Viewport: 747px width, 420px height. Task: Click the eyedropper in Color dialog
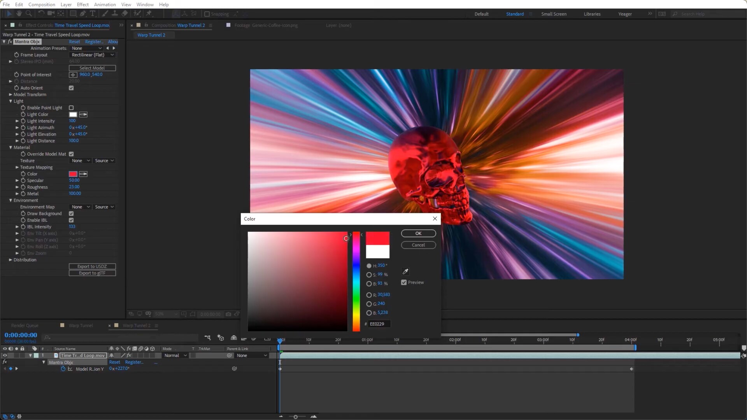[405, 271]
